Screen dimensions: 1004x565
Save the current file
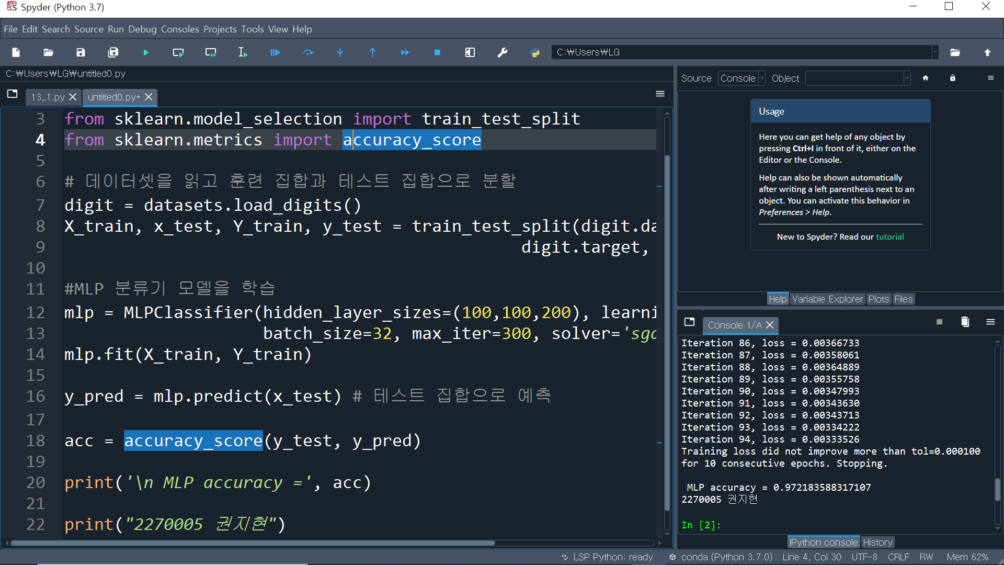[81, 52]
